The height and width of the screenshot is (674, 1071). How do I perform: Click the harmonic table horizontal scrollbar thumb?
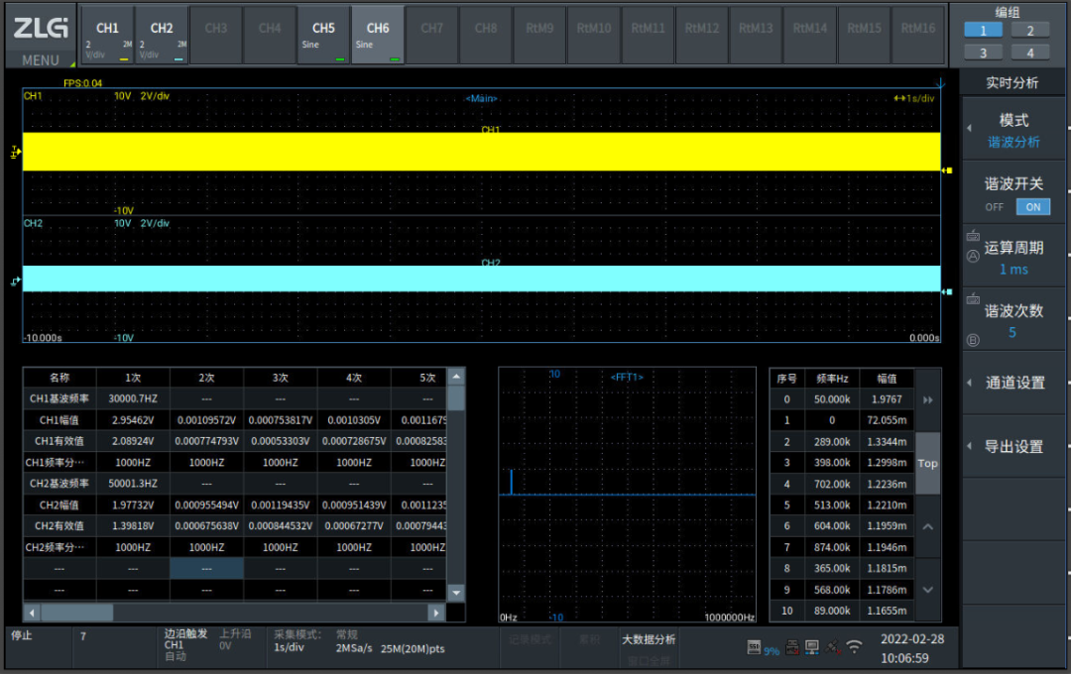(x=76, y=613)
